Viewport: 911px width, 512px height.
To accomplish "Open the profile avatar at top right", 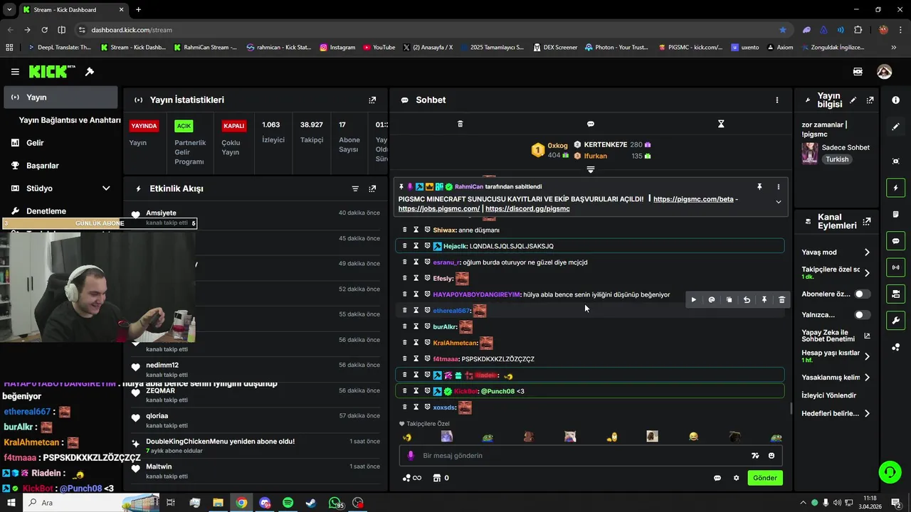I will pyautogui.click(x=884, y=72).
